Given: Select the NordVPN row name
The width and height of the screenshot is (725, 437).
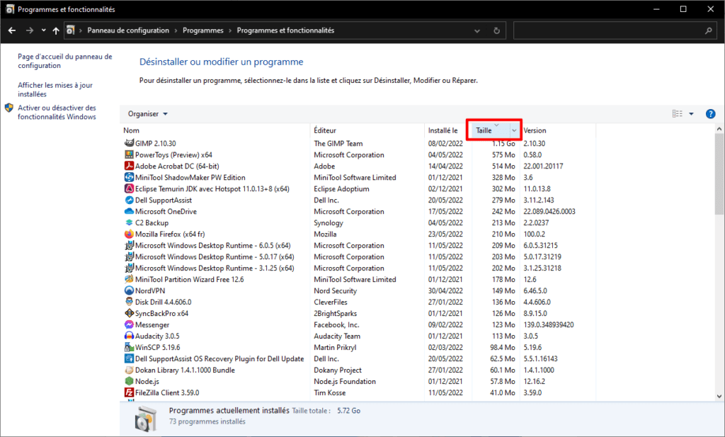Looking at the screenshot, I should pyautogui.click(x=150, y=290).
